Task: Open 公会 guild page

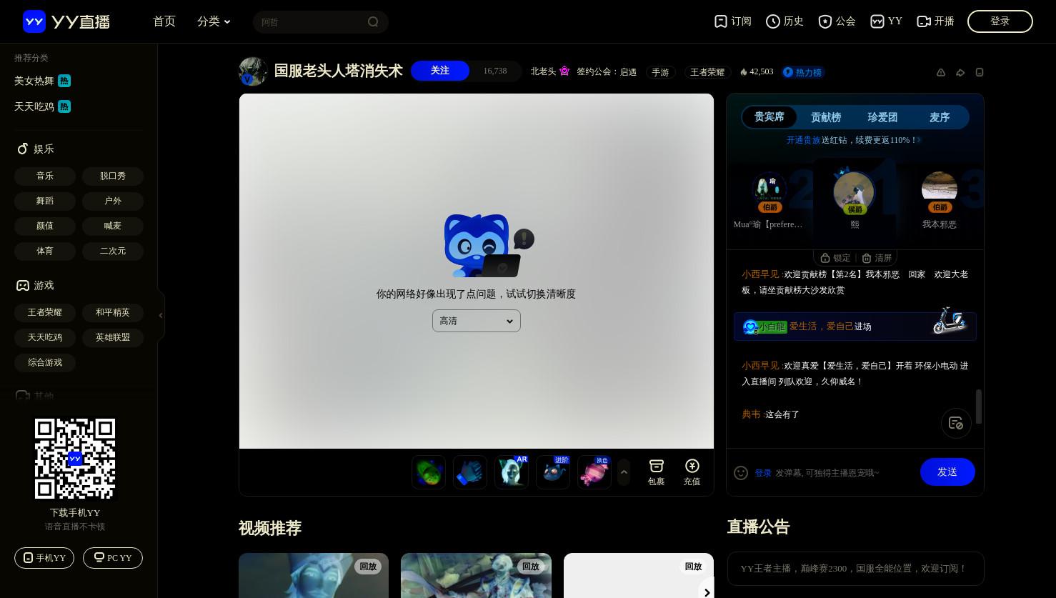Action: click(x=837, y=21)
